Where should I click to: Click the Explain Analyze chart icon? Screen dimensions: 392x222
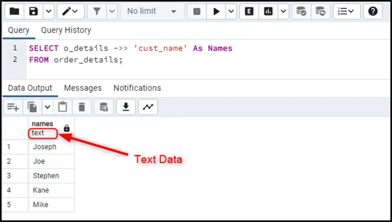coord(268,12)
